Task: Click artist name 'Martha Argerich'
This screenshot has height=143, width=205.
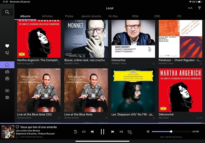Action: tap(26, 63)
